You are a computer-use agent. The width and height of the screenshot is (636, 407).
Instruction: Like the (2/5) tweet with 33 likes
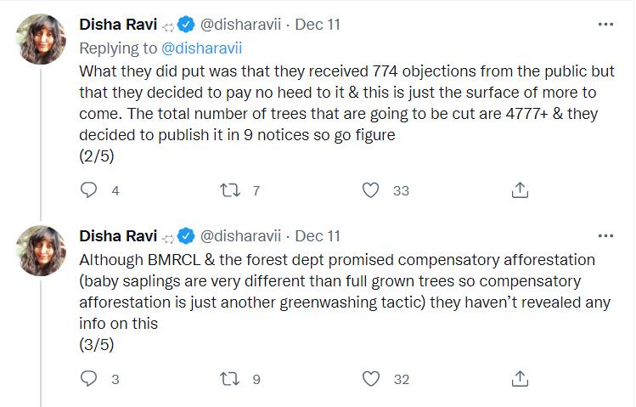pos(370,191)
